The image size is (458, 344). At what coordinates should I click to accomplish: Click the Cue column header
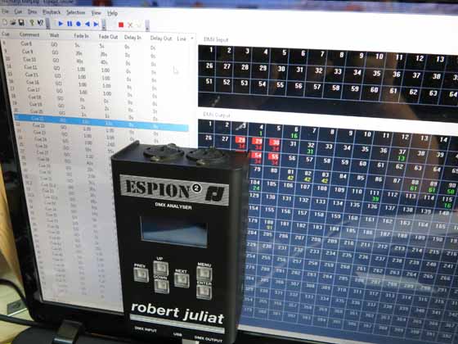coord(6,34)
